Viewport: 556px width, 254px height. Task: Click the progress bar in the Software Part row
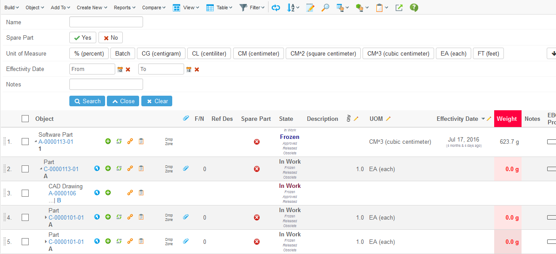[551, 142]
